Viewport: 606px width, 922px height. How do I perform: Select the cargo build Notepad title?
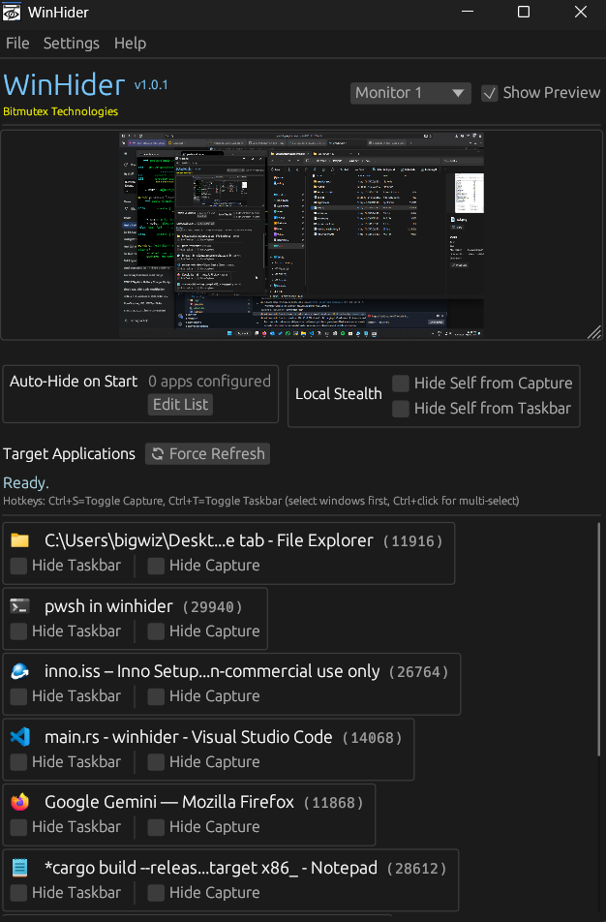coord(211,868)
